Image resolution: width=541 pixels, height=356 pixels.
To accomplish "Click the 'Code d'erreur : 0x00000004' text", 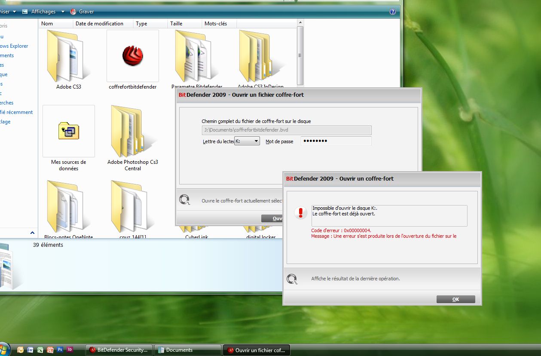I will coord(341,230).
